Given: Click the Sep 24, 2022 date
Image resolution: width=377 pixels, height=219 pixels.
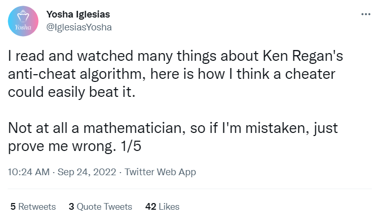Looking at the screenshot, I should pos(87,172).
